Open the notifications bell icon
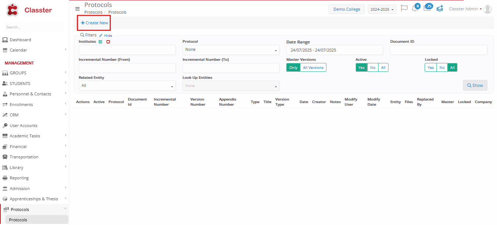Viewport: 497px width, 225px height. point(415,9)
